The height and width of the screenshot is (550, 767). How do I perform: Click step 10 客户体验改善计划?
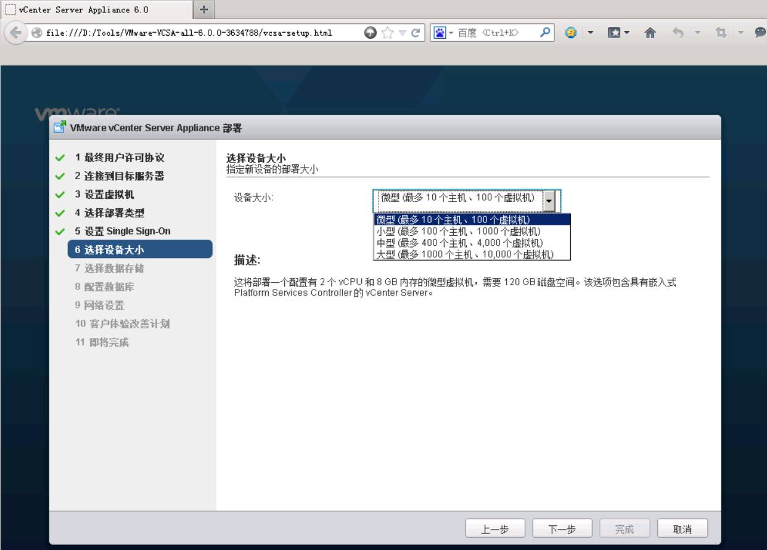click(x=122, y=323)
